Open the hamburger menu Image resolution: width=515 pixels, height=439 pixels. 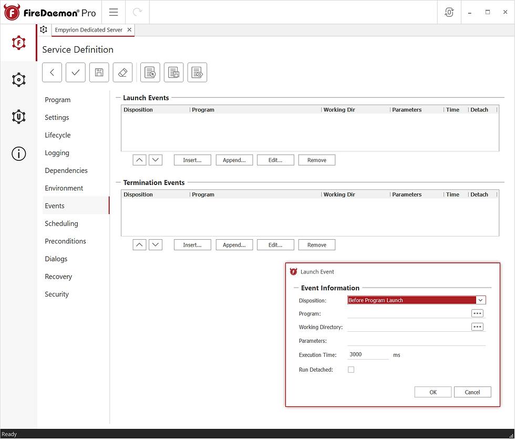[x=114, y=12]
